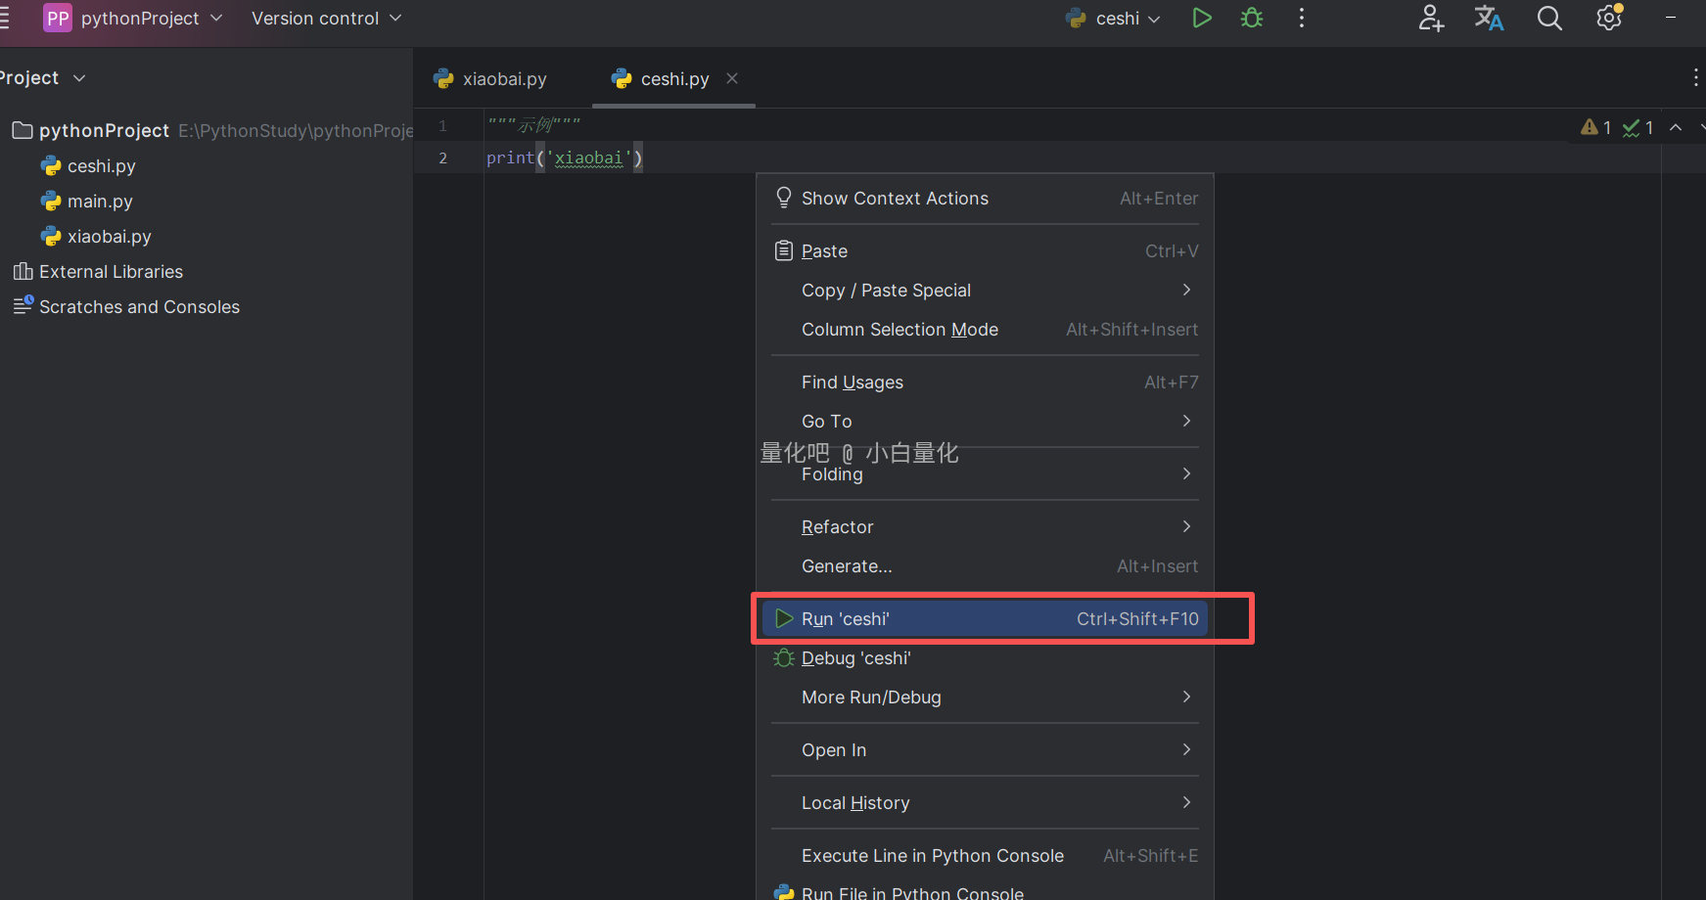Image resolution: width=1706 pixels, height=900 pixels.
Task: Click the translation plugin icon
Action: pos(1489,18)
